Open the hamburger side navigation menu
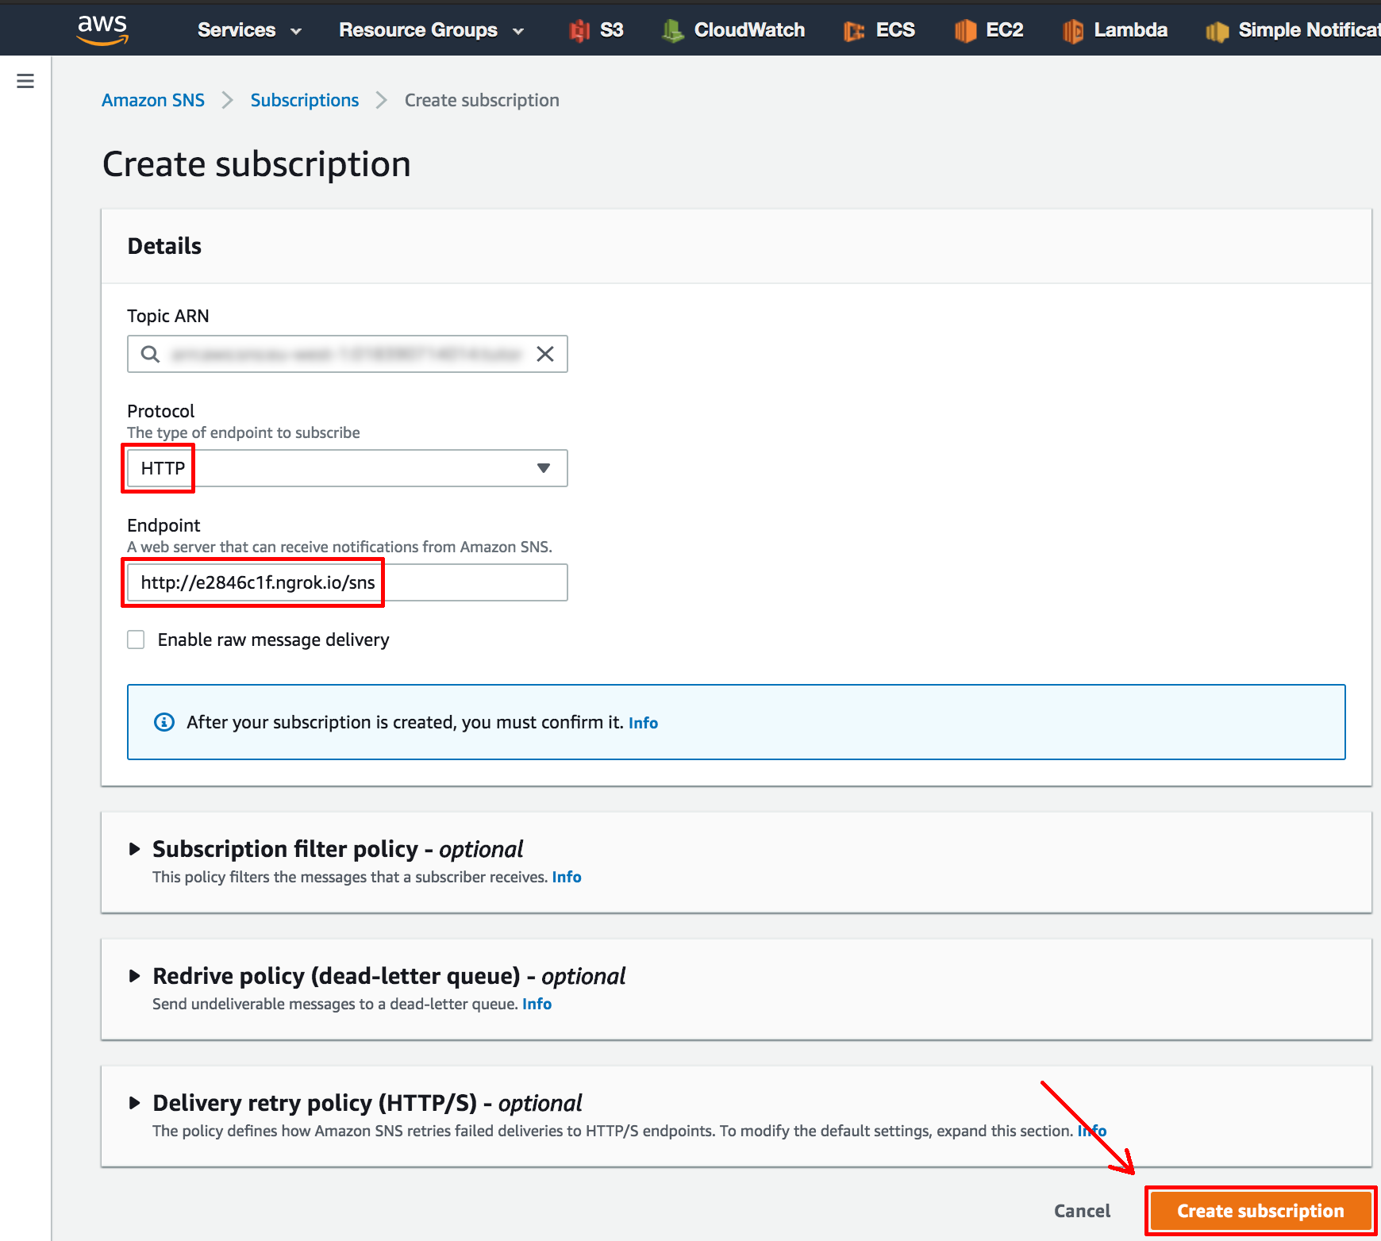This screenshot has width=1381, height=1241. [x=25, y=81]
